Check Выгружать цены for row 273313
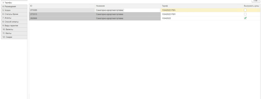The width and height of the screenshot is (262, 99). 245,14
